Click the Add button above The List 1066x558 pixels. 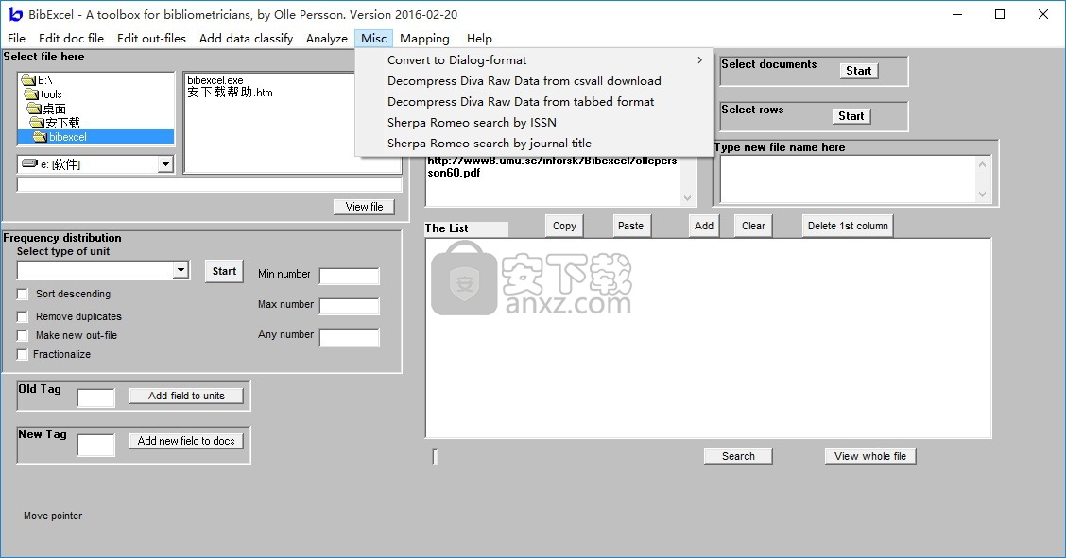coord(704,226)
